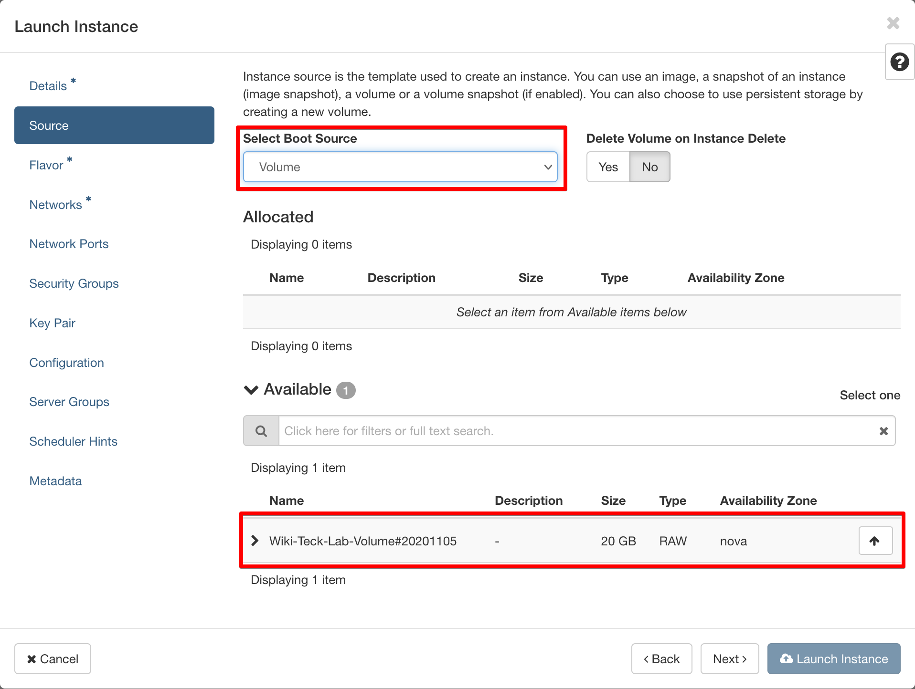Close the Launch Instance dialog

[x=893, y=23]
